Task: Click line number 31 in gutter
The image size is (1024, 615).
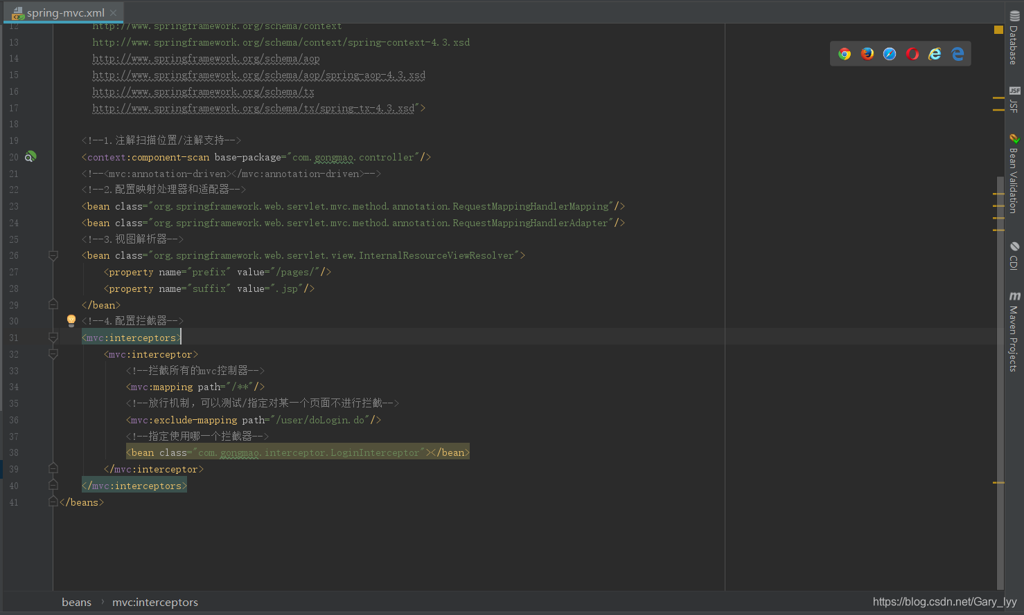Action: pyautogui.click(x=14, y=338)
